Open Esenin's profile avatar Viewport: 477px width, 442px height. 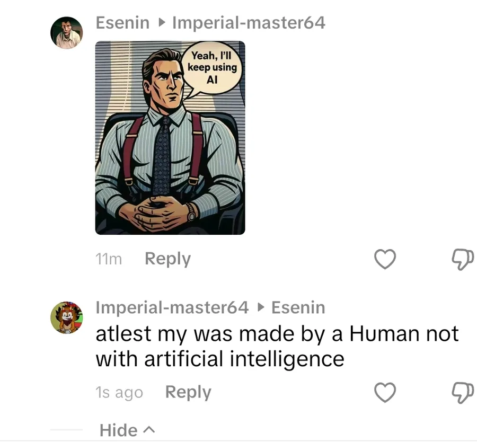coord(67,33)
